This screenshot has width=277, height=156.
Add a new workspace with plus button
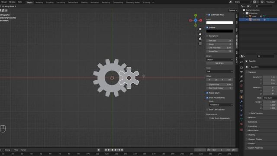pyautogui.click(x=153, y=3)
